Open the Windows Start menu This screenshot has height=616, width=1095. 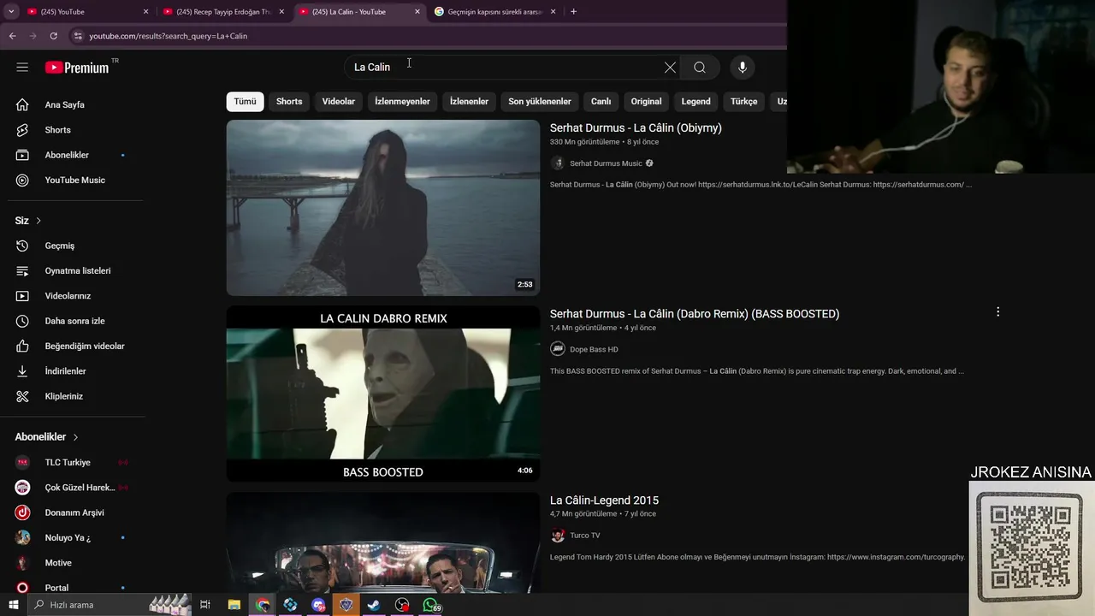coord(13,605)
